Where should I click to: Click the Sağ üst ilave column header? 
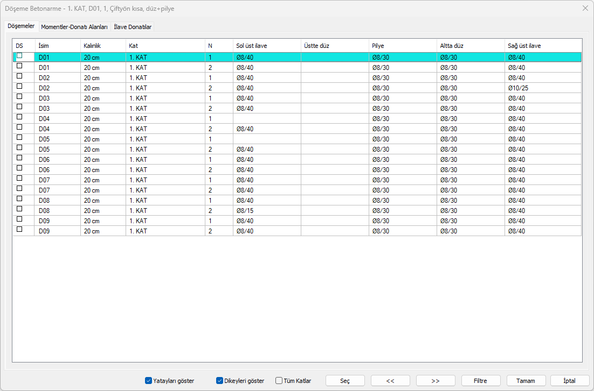(x=543, y=46)
